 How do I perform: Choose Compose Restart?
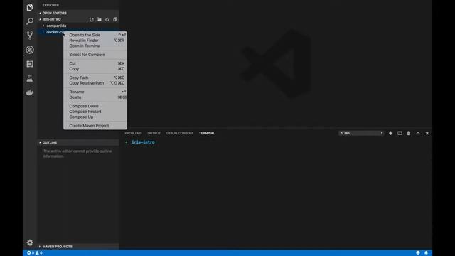coord(95,112)
